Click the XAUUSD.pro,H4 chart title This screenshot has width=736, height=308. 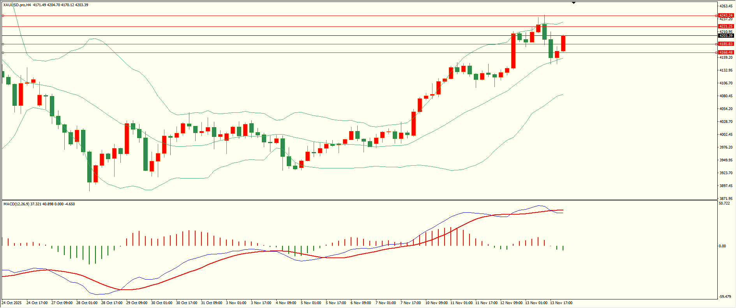tap(17, 5)
